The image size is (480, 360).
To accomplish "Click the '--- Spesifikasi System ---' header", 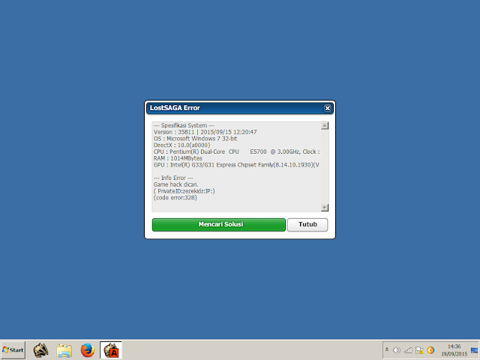I will coord(184,125).
